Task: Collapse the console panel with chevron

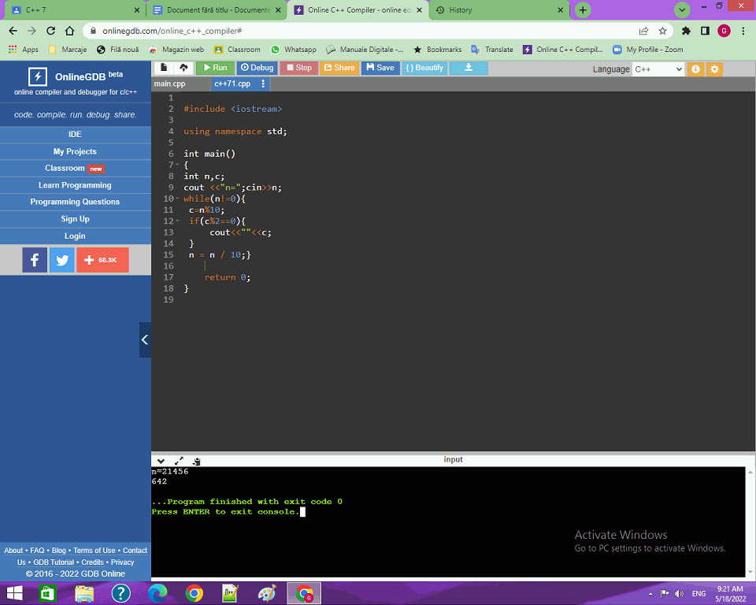Action: pyautogui.click(x=161, y=461)
